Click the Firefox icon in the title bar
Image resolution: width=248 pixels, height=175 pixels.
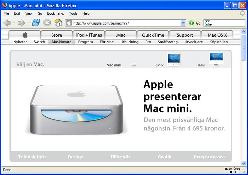(5, 5)
